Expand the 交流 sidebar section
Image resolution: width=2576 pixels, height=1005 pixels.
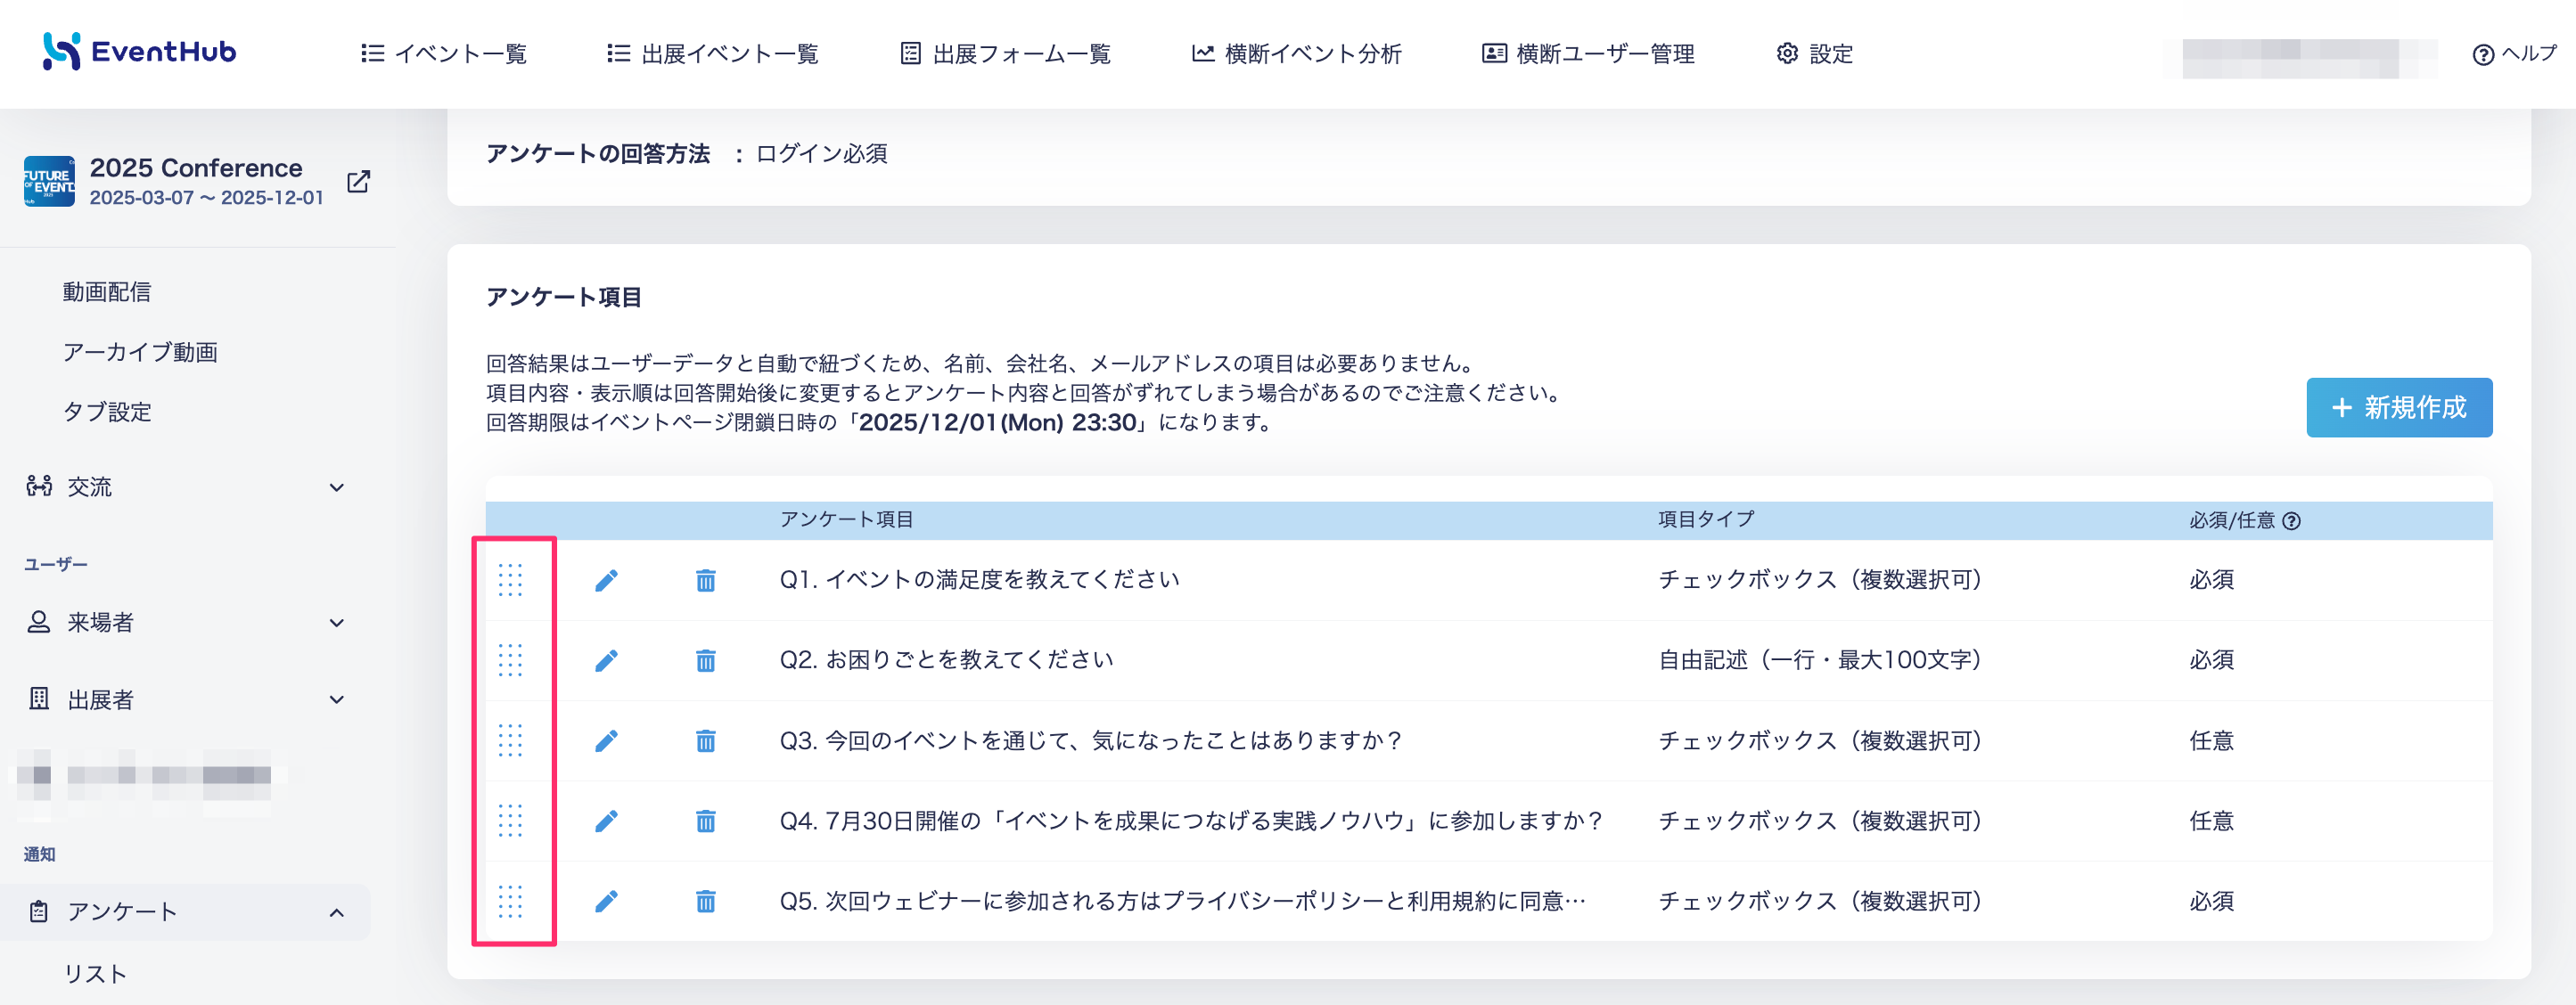pyautogui.click(x=185, y=487)
